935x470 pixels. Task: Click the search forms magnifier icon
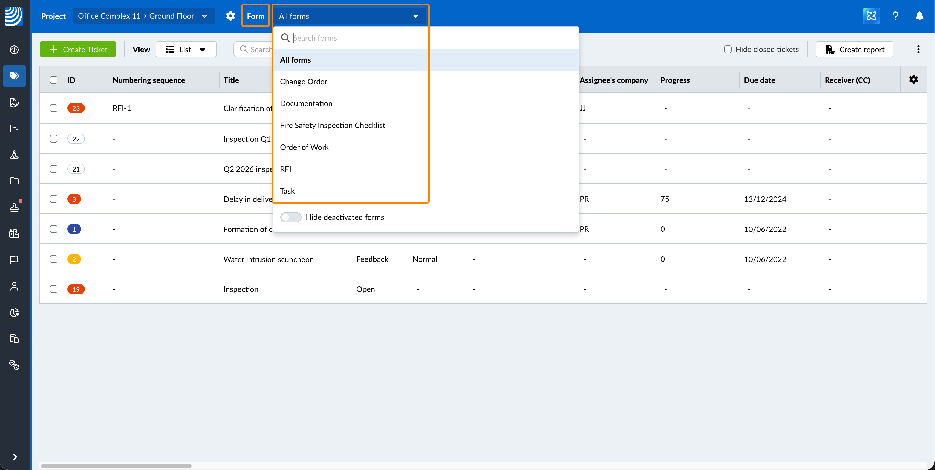285,38
